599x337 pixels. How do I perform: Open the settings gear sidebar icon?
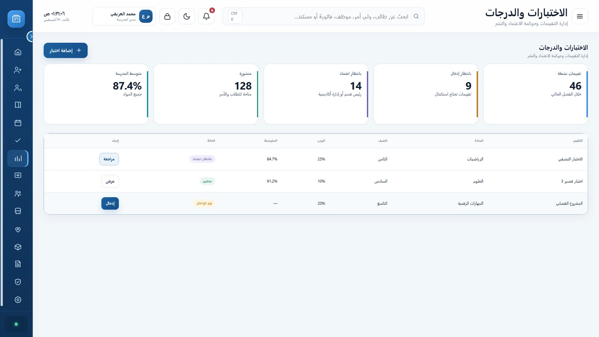coord(18,300)
